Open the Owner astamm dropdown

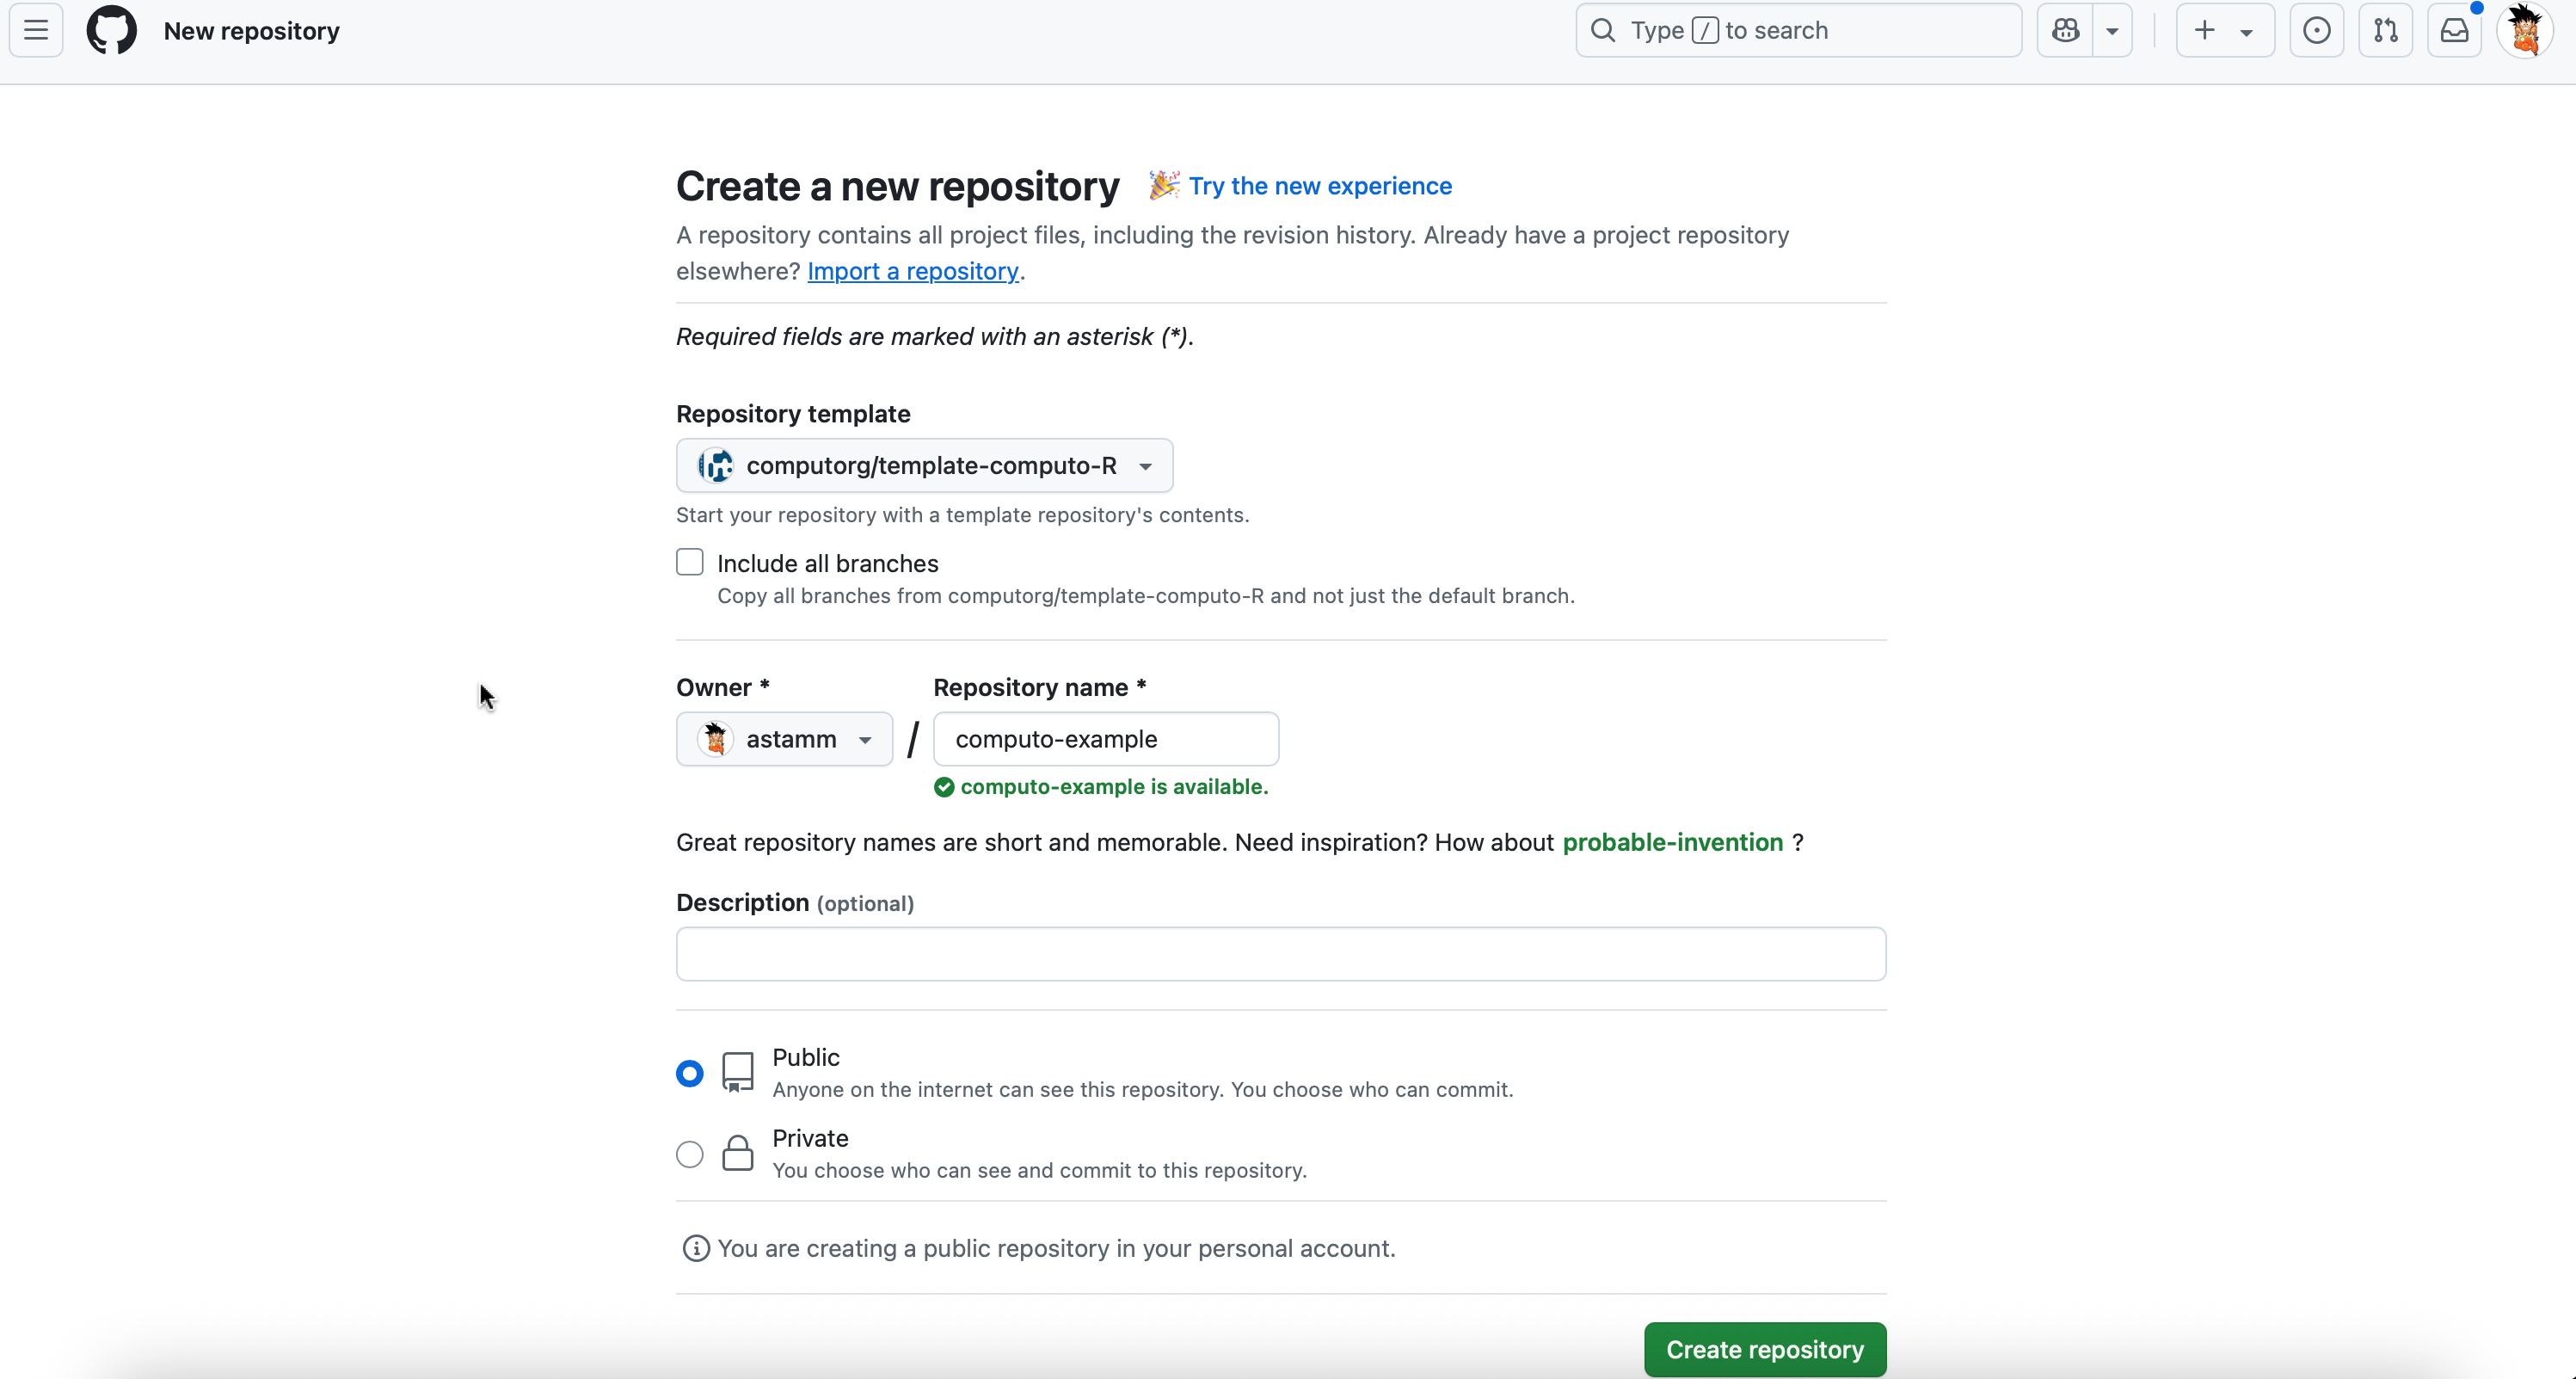[784, 739]
